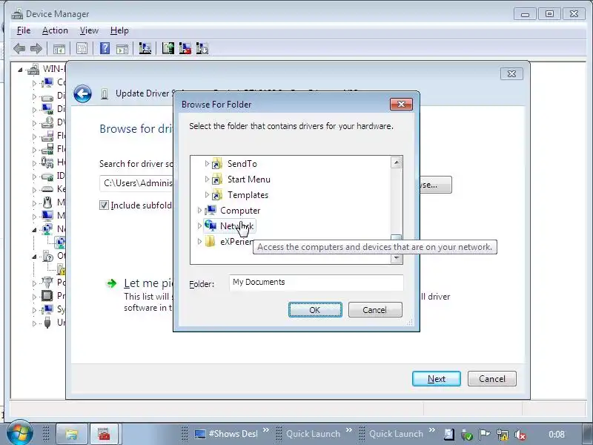Click Cancel in Browse For Folder dialog
This screenshot has height=445, width=593.
point(375,310)
